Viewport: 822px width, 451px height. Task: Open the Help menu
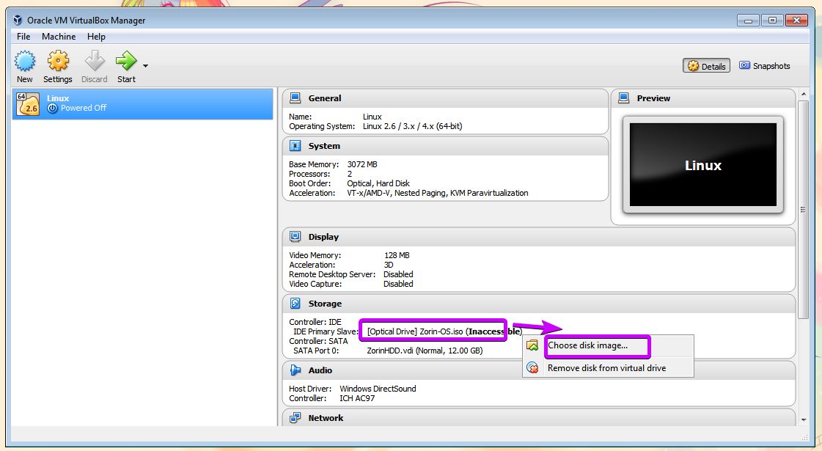[96, 36]
